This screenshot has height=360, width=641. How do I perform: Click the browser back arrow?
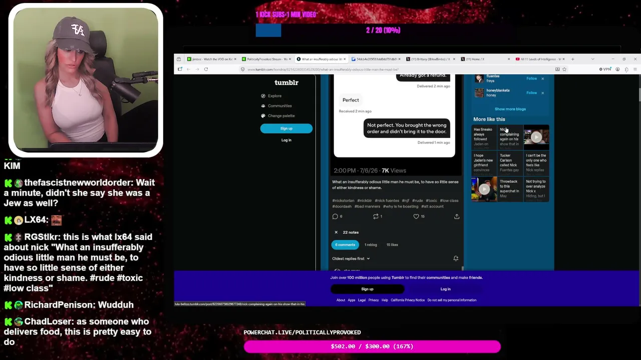[x=188, y=69]
